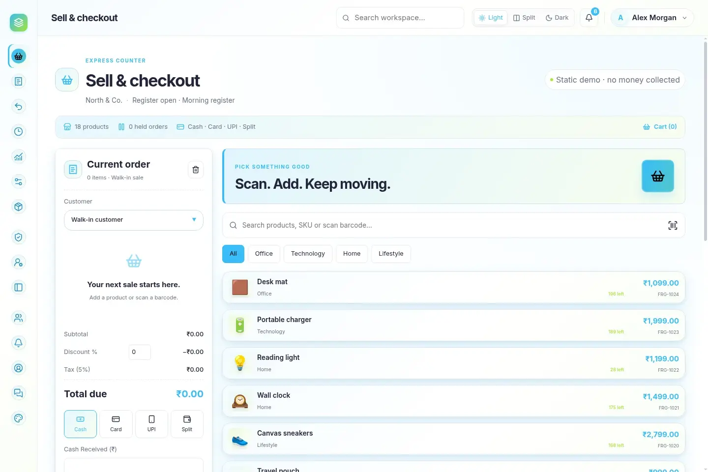Clear the current order with trash icon
Screen dimensions: 708x472
(x=196, y=170)
